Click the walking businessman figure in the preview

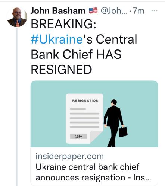114,123
